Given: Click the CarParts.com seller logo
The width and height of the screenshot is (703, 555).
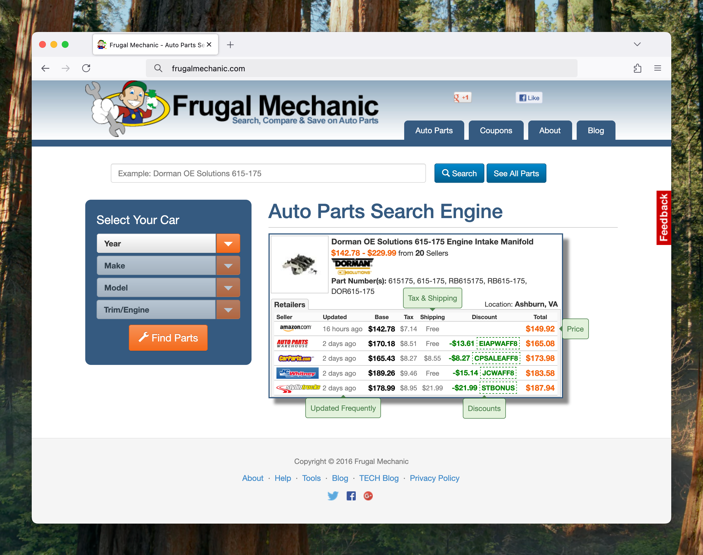Looking at the screenshot, I should click(295, 358).
